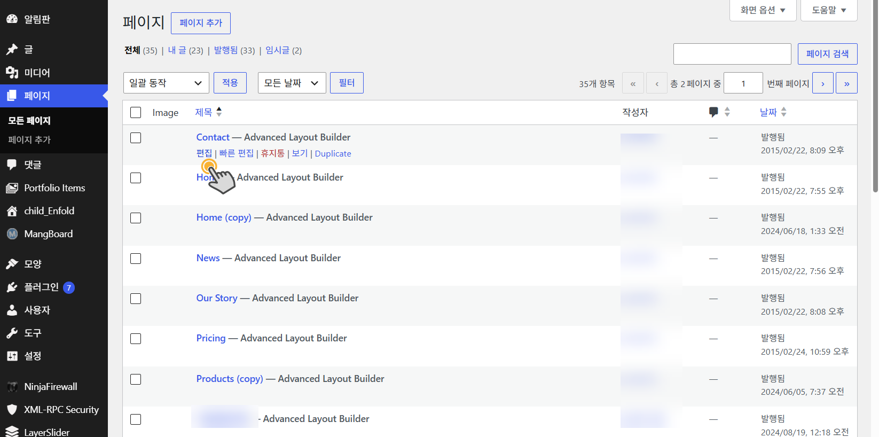
Task: Go to the next page arrow
Action: point(823,83)
